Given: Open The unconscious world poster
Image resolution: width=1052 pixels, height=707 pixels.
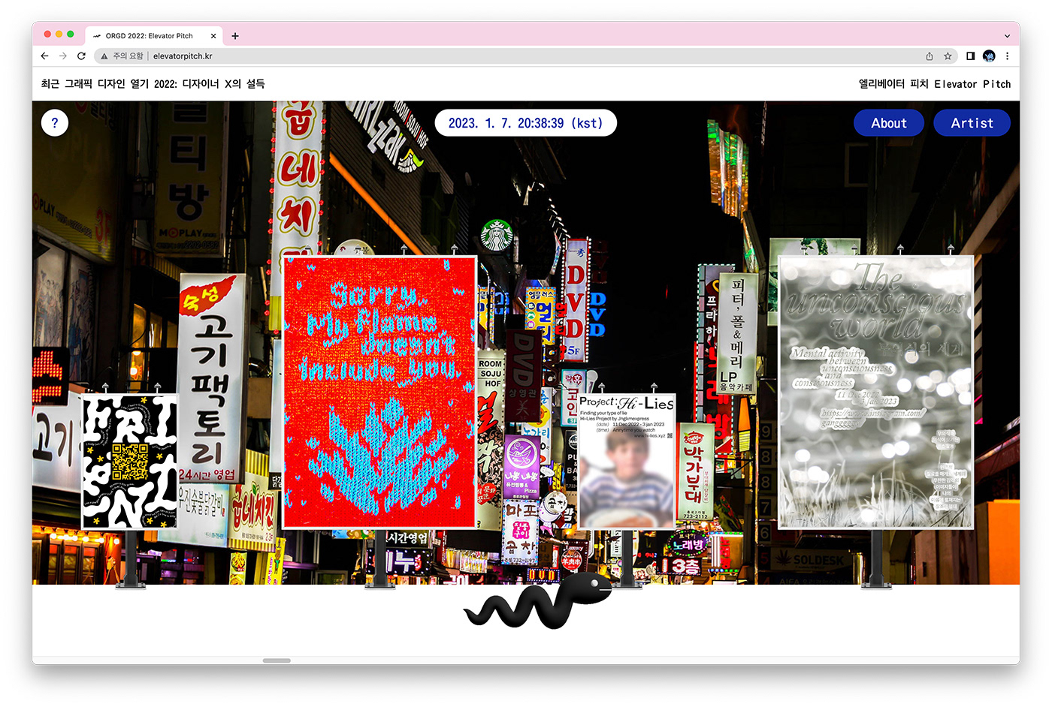Looking at the screenshot, I should tap(876, 393).
